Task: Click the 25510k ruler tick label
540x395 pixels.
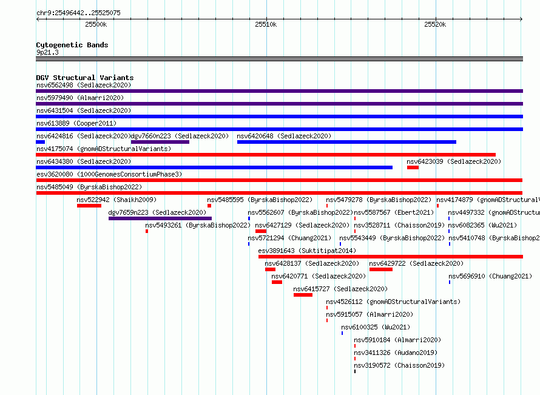Action: 266,24
